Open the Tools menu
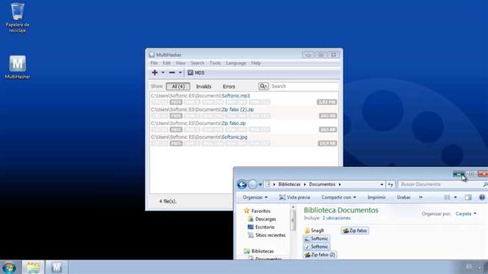Viewport: 488px width, 274px height. pos(215,63)
